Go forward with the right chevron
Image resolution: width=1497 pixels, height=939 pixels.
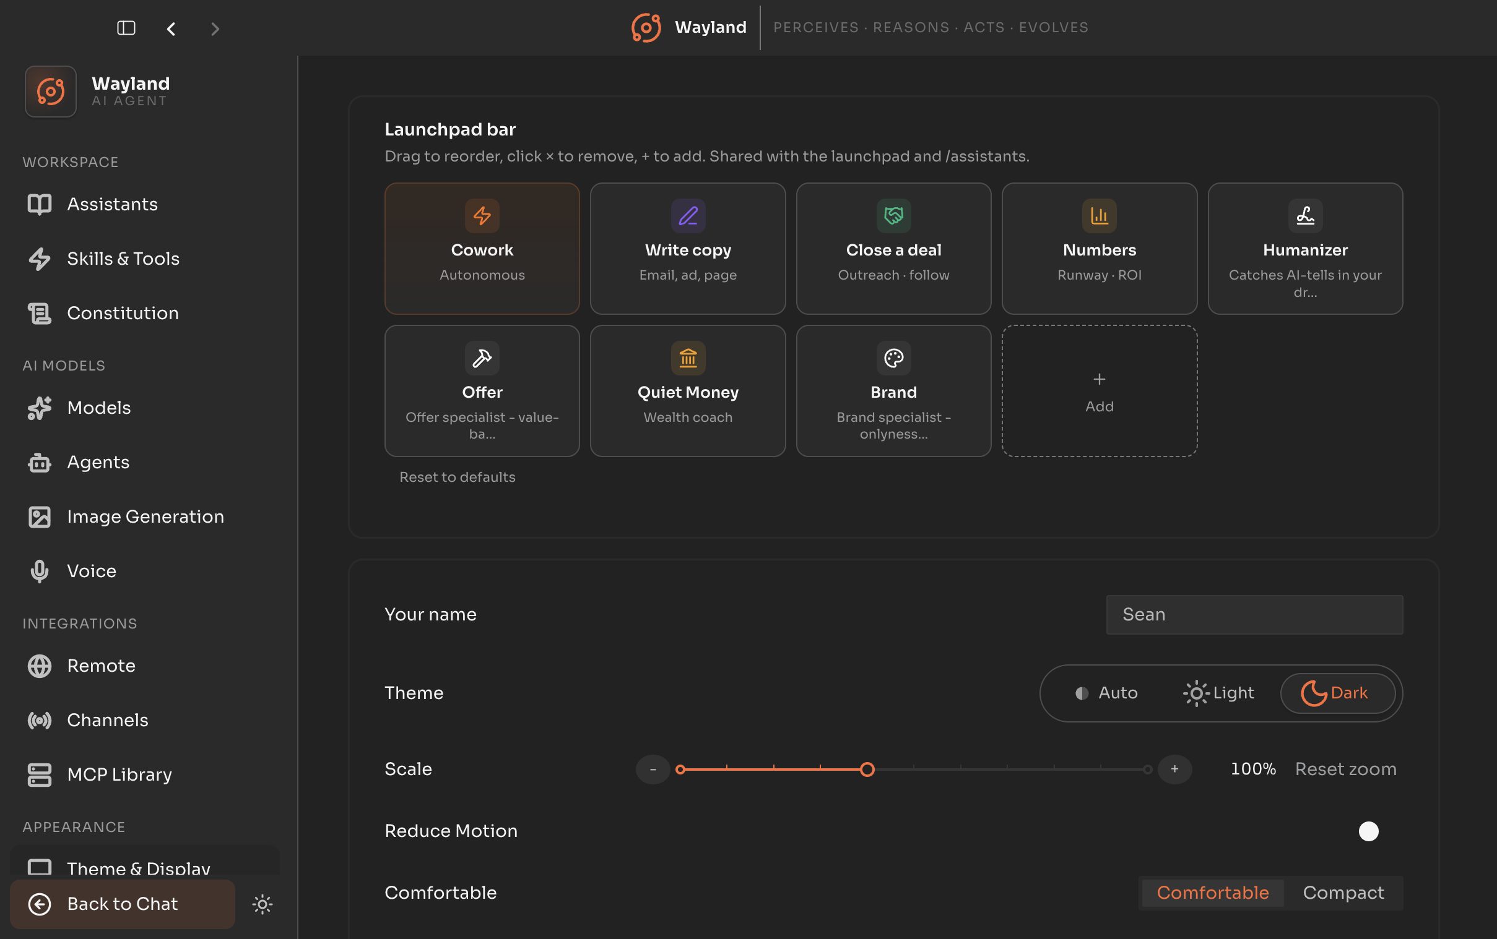[x=215, y=28]
